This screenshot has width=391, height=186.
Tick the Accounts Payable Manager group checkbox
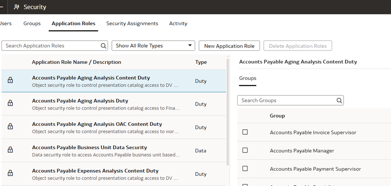point(245,150)
